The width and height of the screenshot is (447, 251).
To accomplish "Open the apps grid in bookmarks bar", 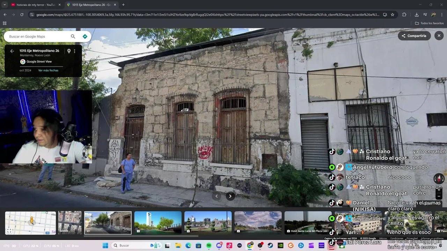I will point(5,23).
